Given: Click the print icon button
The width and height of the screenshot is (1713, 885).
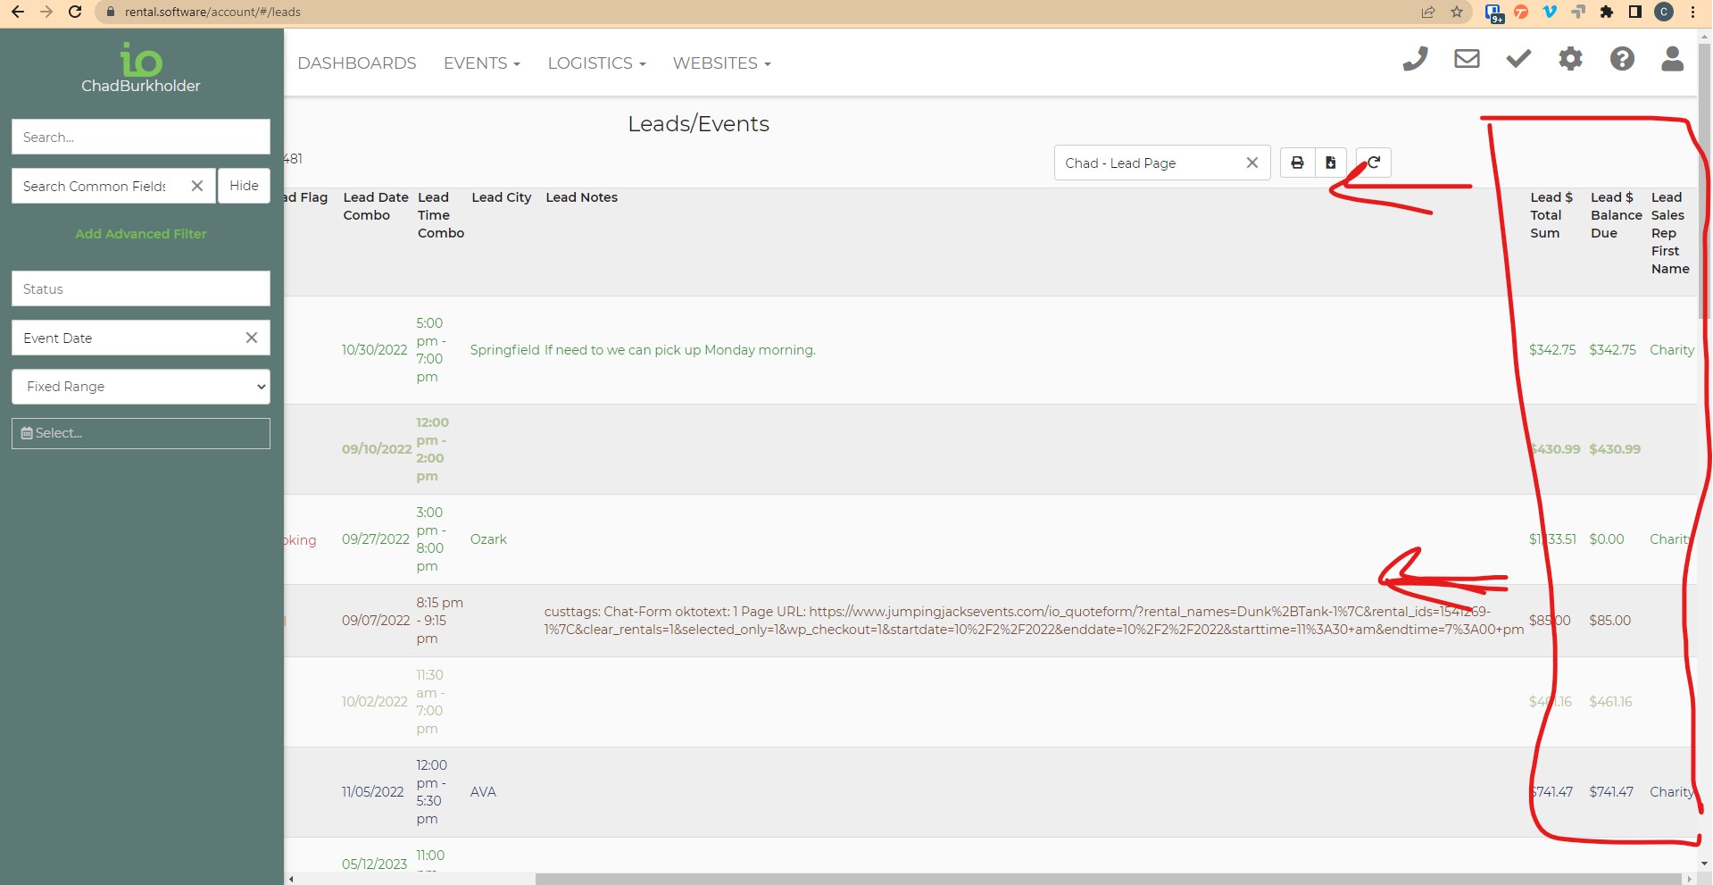Looking at the screenshot, I should [x=1297, y=163].
